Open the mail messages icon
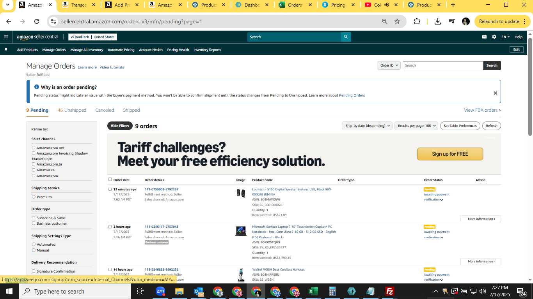The width and height of the screenshot is (533, 299). [484, 37]
